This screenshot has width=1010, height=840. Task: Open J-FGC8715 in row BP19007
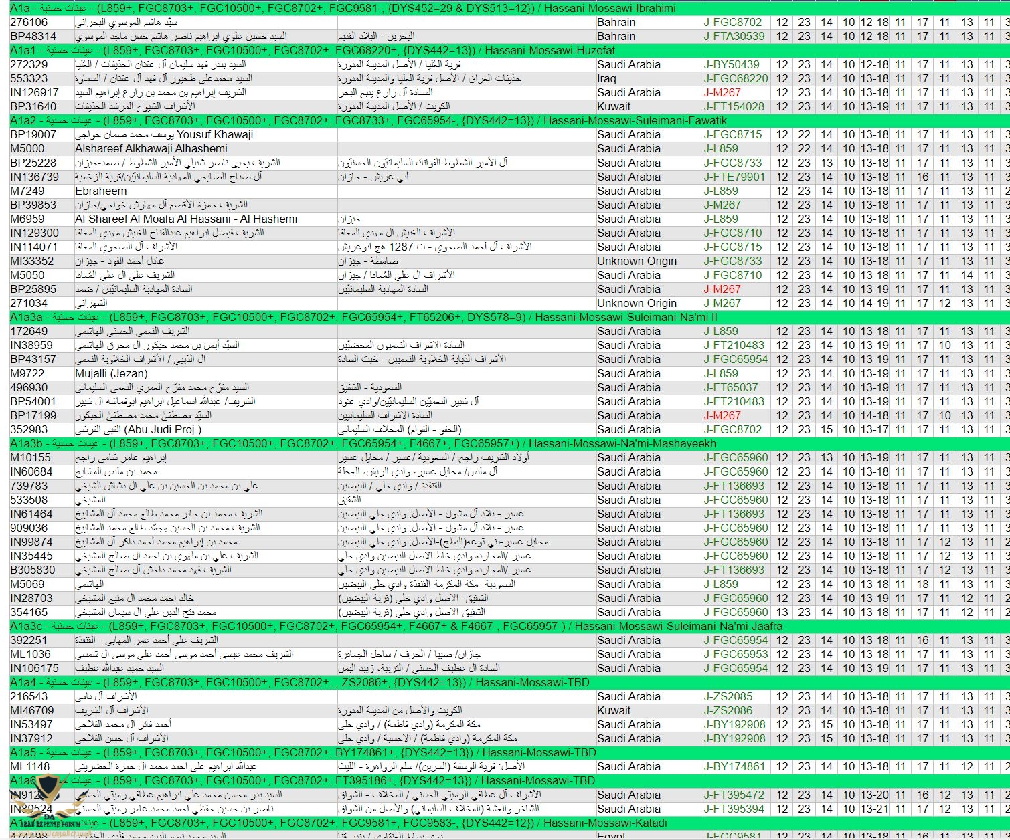click(732, 135)
